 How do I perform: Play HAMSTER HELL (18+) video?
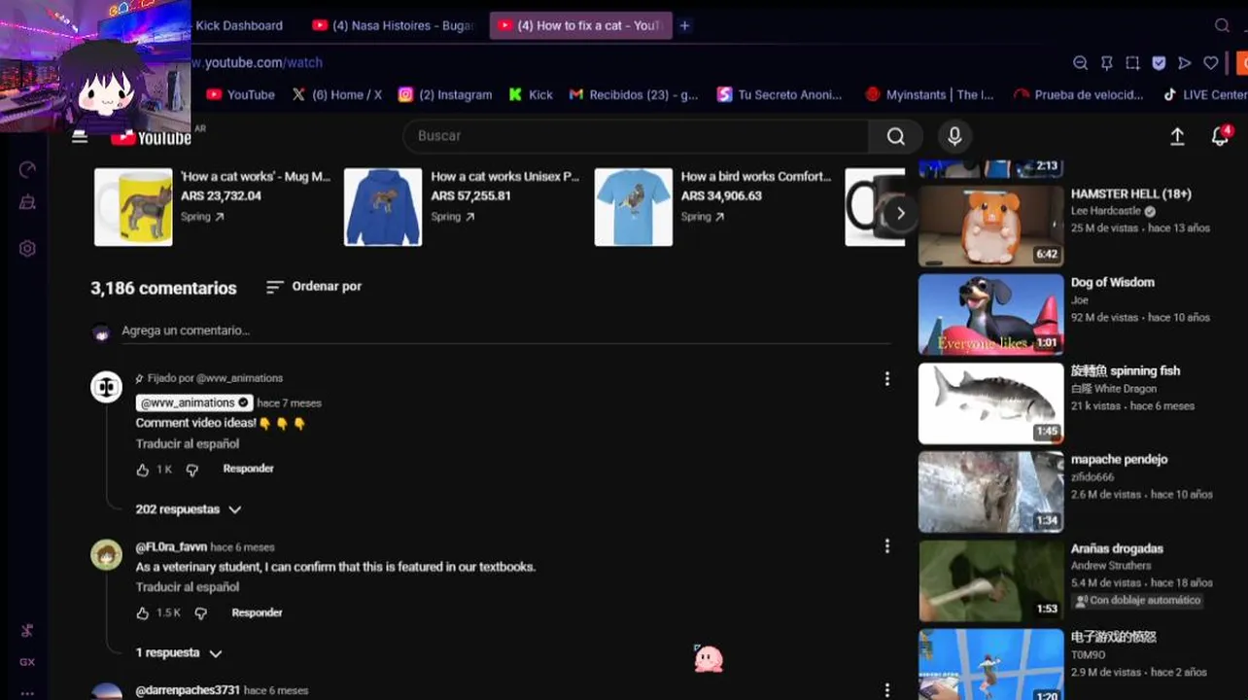991,226
